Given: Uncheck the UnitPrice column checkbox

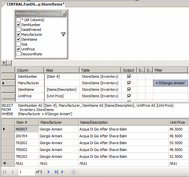Looking at the screenshot, I should (x=18, y=49).
